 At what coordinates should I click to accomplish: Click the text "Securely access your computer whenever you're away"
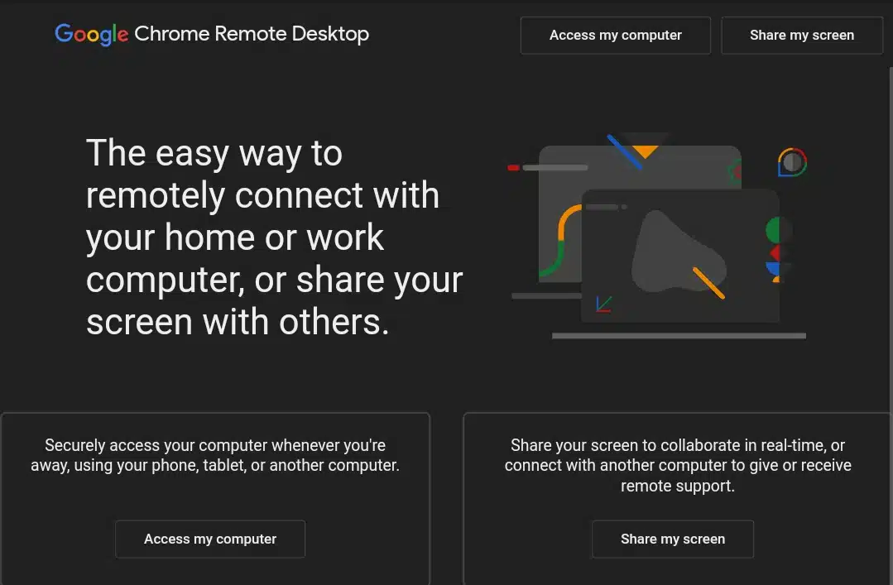pos(215,455)
